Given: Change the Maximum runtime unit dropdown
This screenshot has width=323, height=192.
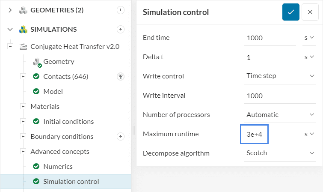Looking at the screenshot, I should point(309,134).
